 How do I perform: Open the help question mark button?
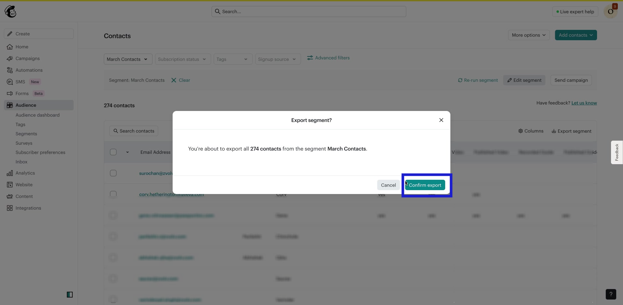click(611, 294)
